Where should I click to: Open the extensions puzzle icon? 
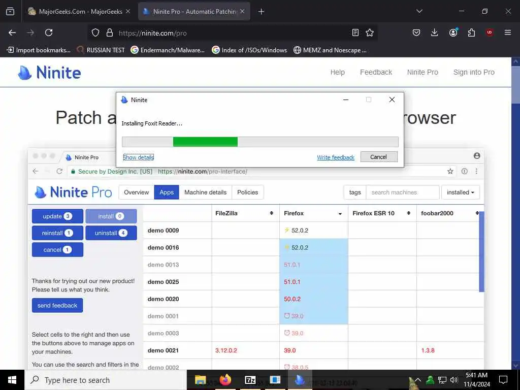click(x=471, y=32)
